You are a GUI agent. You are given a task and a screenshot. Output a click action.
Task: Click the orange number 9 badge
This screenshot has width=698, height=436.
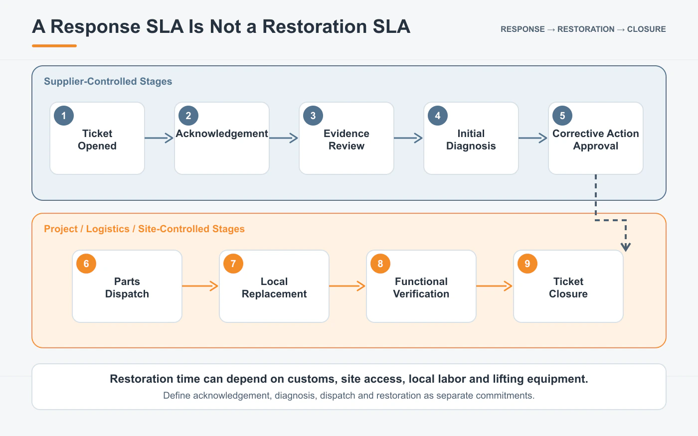tap(527, 264)
